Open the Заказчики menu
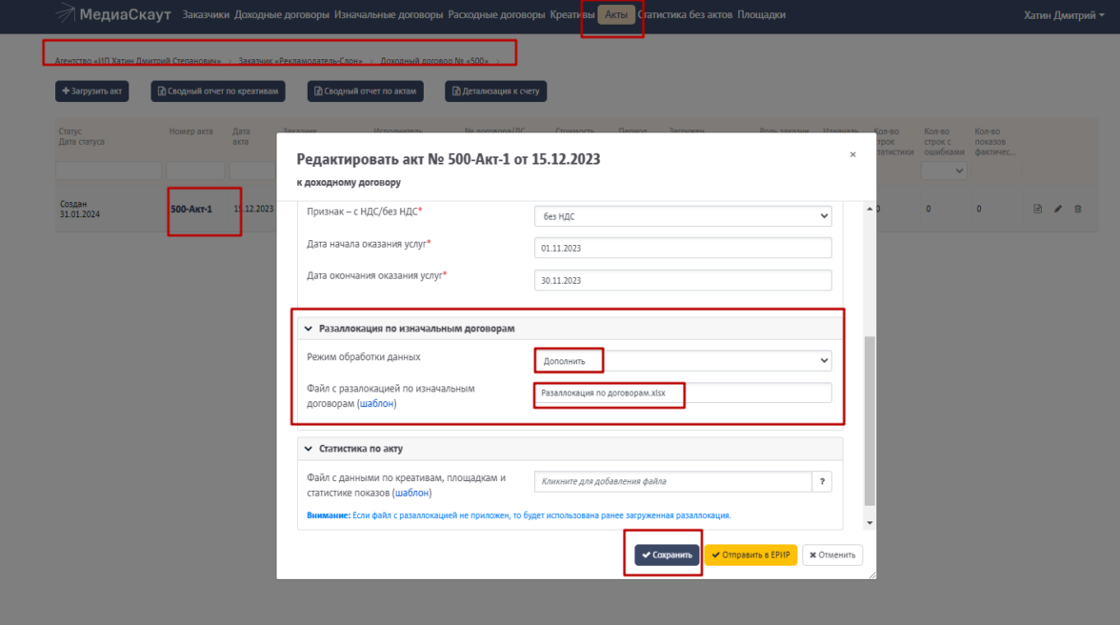Viewport: 1120px width, 625px height. 206,14
